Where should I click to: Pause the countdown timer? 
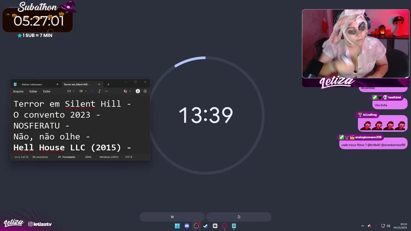(x=172, y=217)
